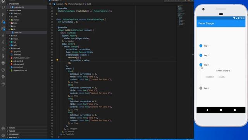
Task: Tap the Step 1 label in the stepper
Action: point(206,46)
